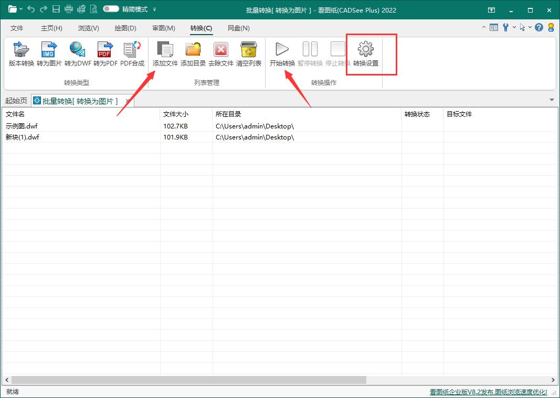Collapse the ribbon with the chevron arrow

[483, 28]
